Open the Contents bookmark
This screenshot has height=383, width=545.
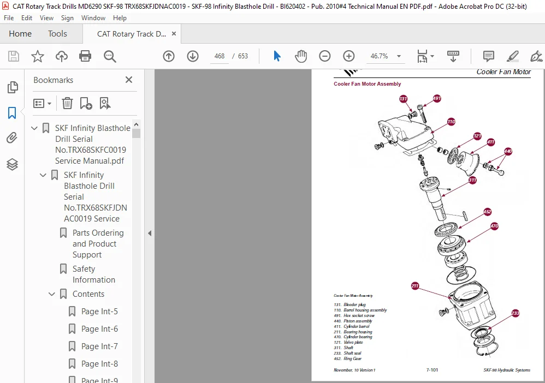tap(88, 294)
